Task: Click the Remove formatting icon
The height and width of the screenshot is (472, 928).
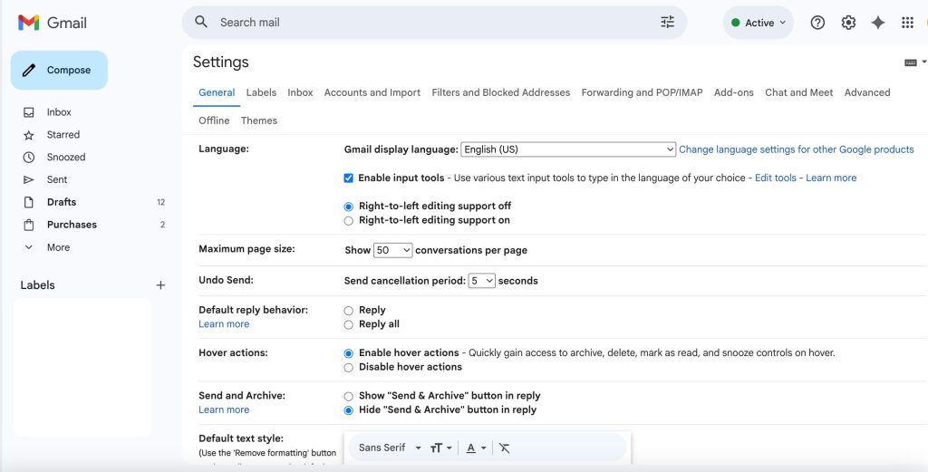Action: tap(505, 448)
